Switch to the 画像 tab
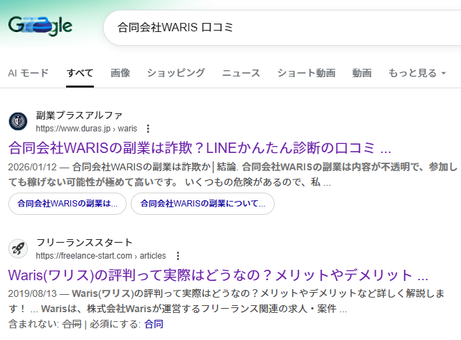 coord(120,73)
